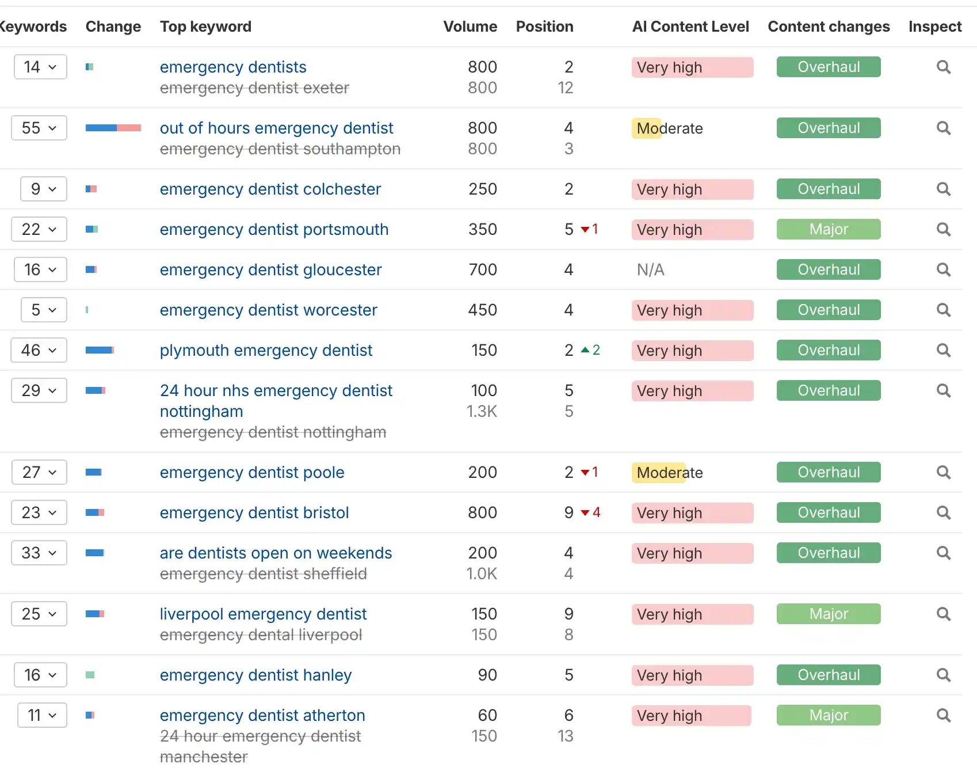Screen dimensions: 977x775
Task: Inspect the emergency dentists row
Action: pyautogui.click(x=943, y=67)
